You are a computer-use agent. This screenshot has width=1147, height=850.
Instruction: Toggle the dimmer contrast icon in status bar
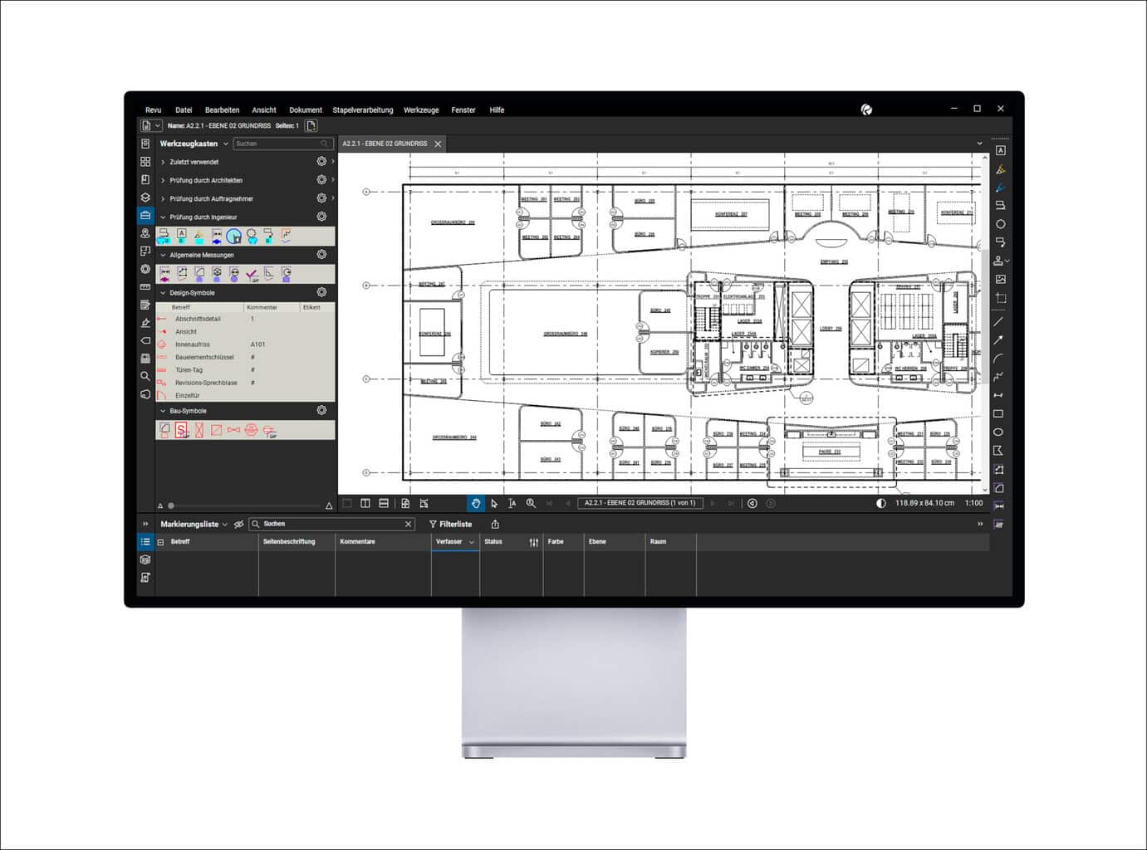(x=881, y=503)
